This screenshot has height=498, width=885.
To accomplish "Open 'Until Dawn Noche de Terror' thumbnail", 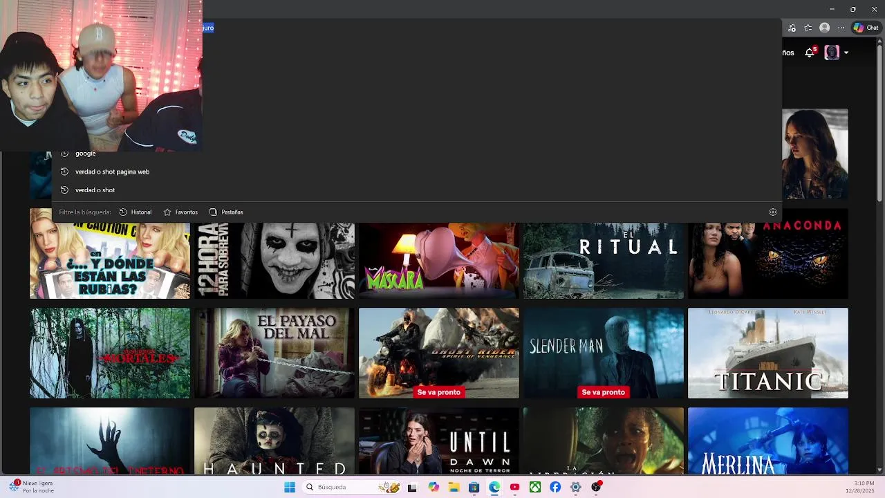I will [439, 441].
